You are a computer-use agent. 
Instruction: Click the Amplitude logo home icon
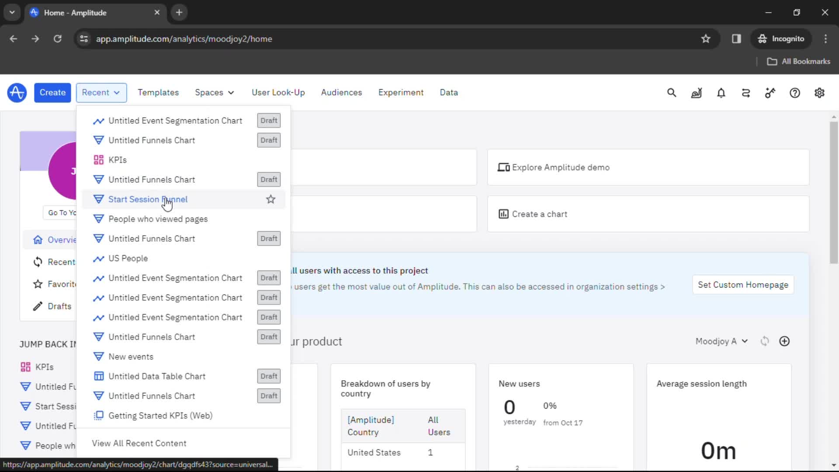coord(17,93)
